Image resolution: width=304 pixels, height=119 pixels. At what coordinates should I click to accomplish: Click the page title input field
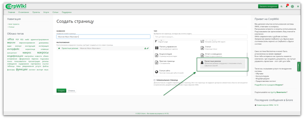(103, 37)
